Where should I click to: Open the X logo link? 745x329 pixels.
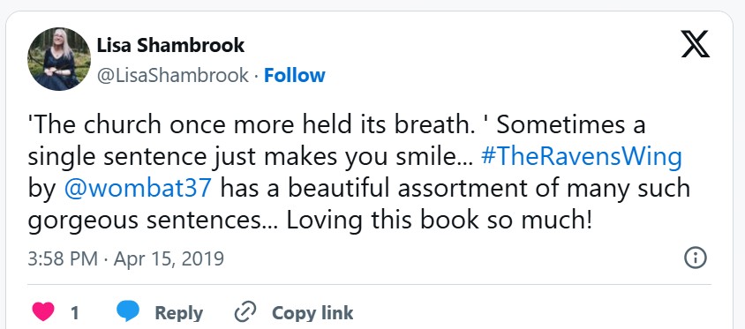pyautogui.click(x=695, y=44)
